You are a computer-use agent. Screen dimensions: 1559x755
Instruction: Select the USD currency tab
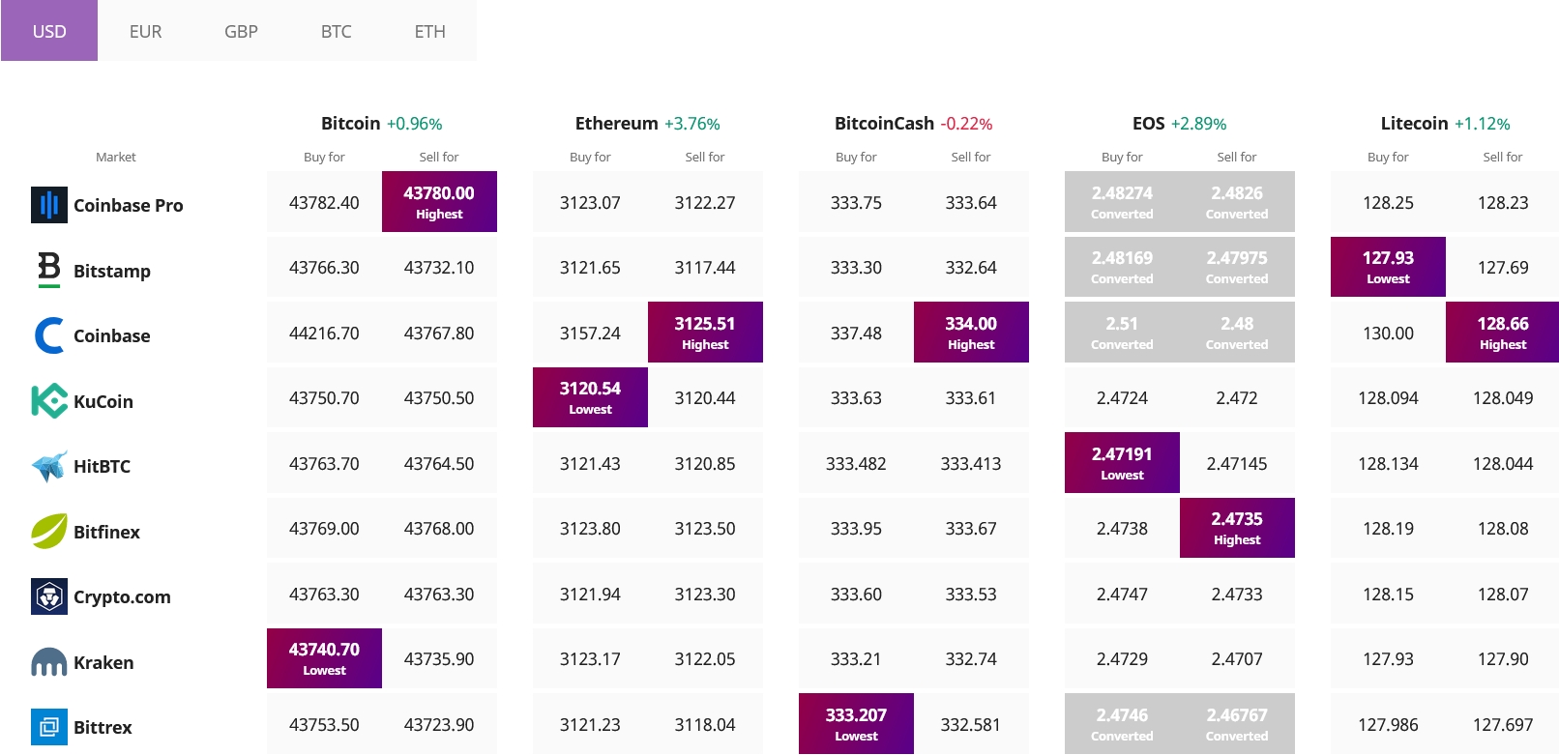click(49, 31)
